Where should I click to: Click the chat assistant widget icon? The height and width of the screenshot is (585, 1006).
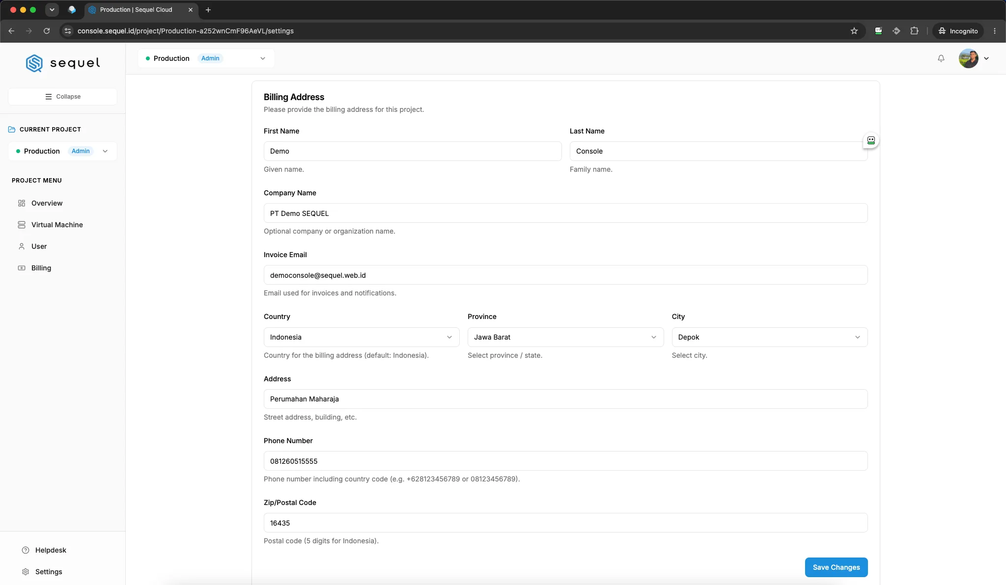point(871,140)
